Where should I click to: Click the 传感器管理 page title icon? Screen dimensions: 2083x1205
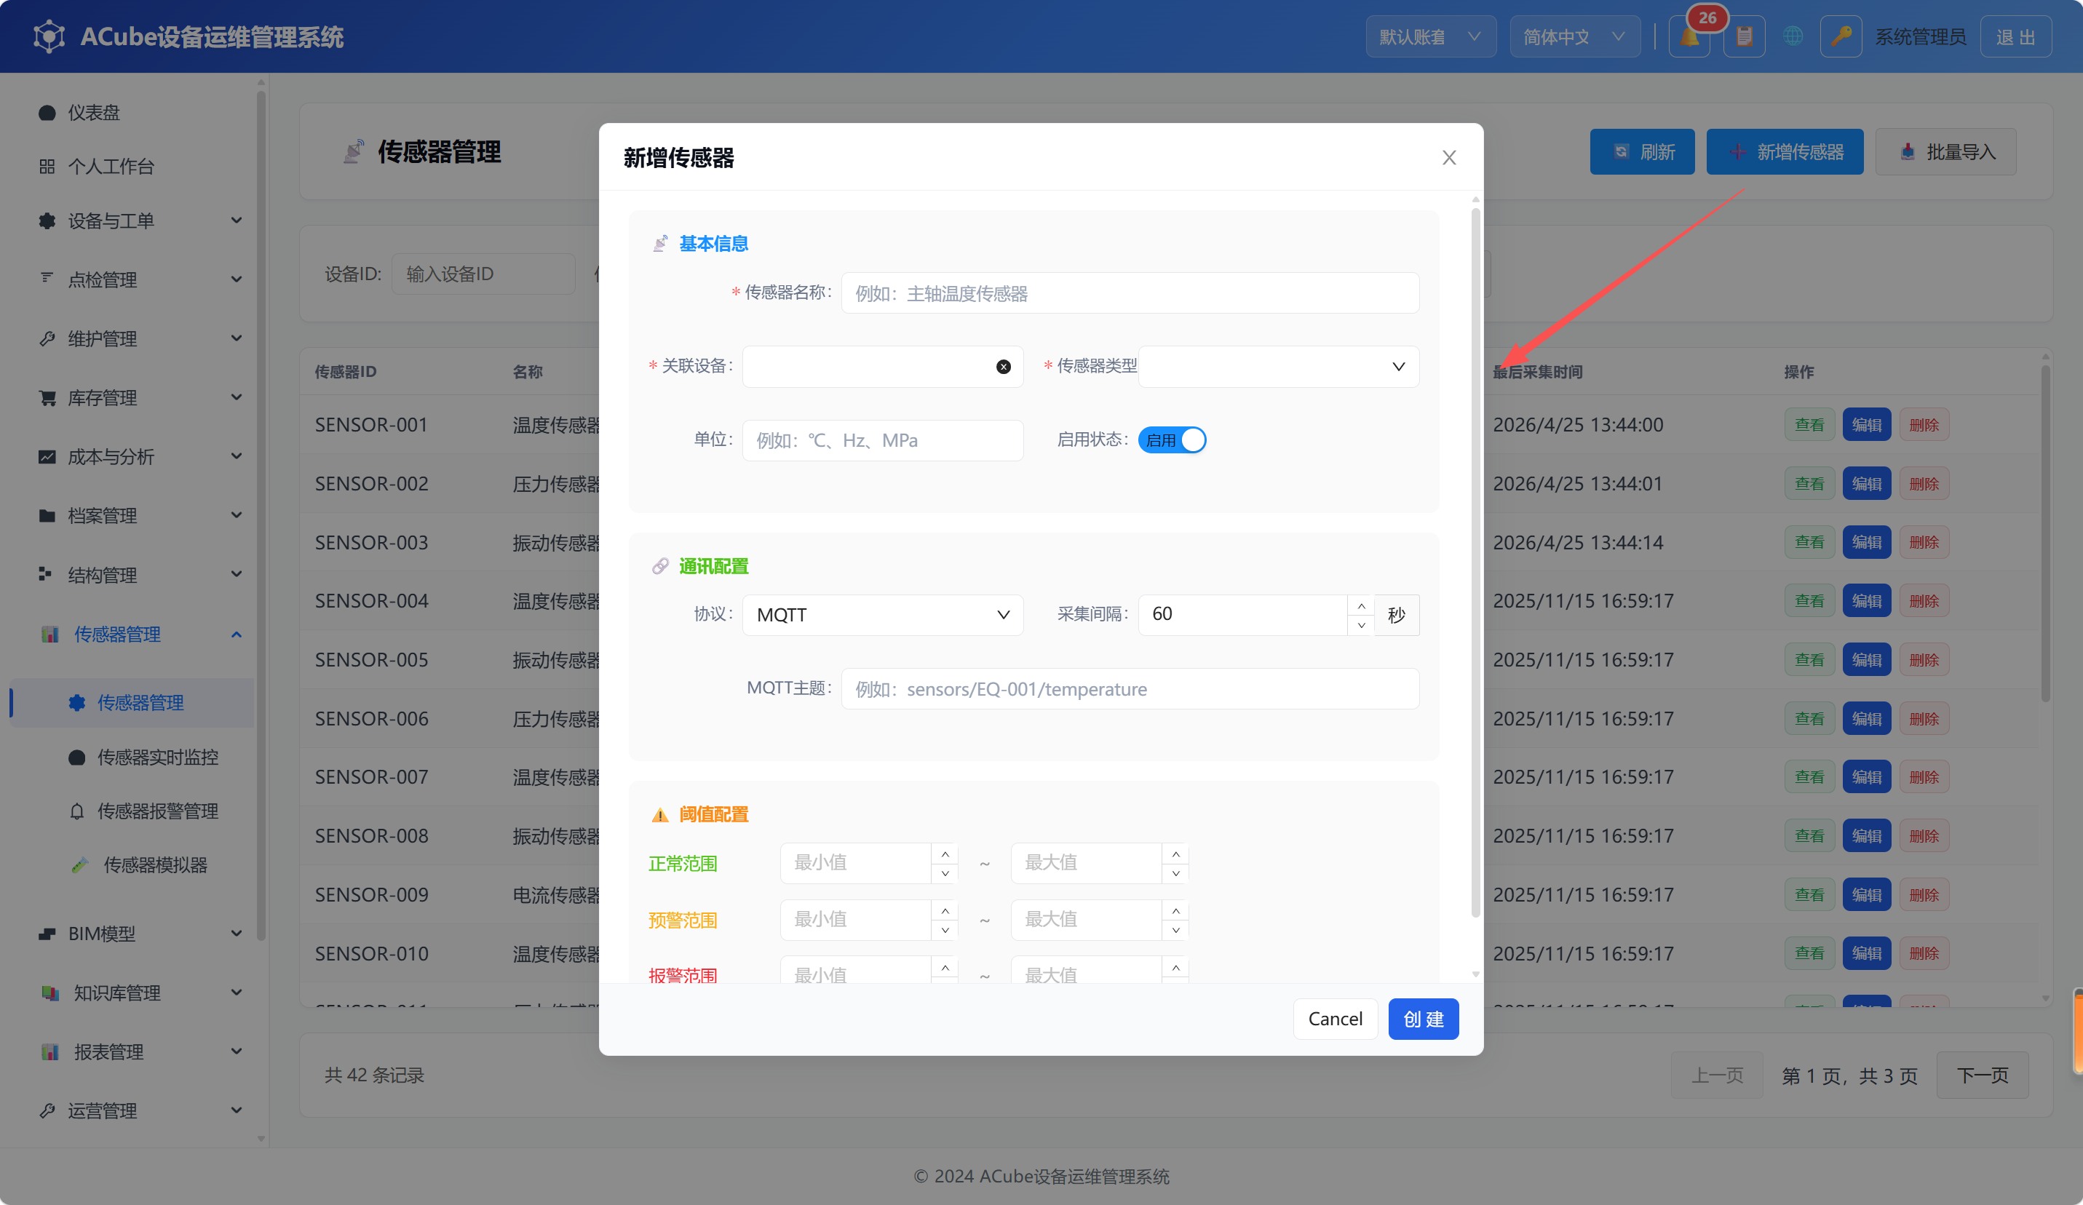click(x=353, y=151)
